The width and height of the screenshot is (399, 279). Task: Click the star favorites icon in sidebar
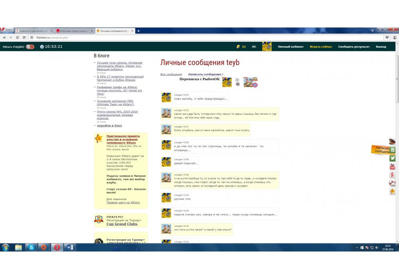click(x=393, y=192)
